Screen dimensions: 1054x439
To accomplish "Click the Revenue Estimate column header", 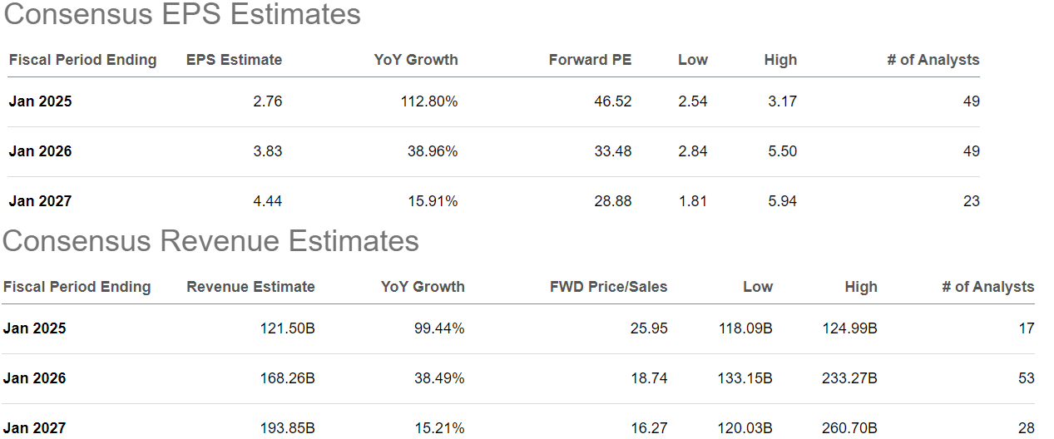I will point(250,287).
